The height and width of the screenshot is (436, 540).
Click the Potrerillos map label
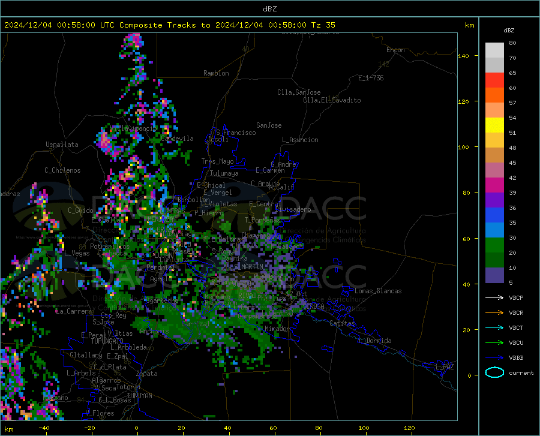[110, 246]
